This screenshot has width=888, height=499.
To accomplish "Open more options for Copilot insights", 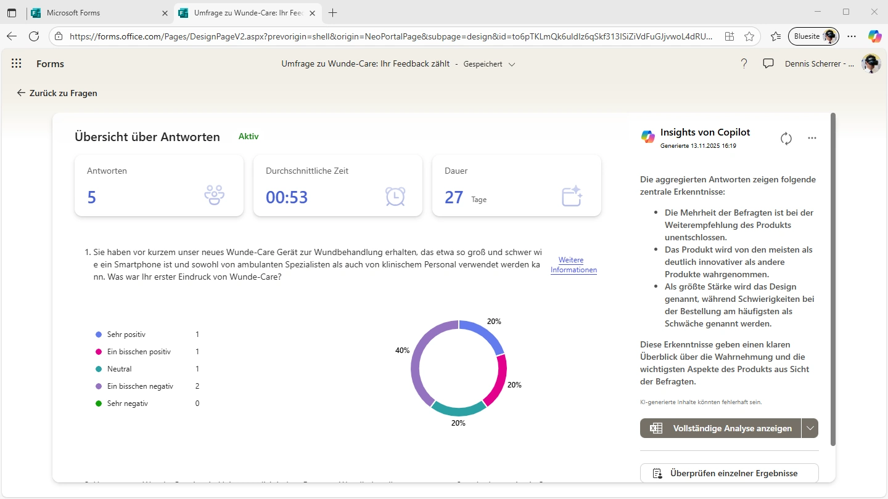I will (x=812, y=139).
